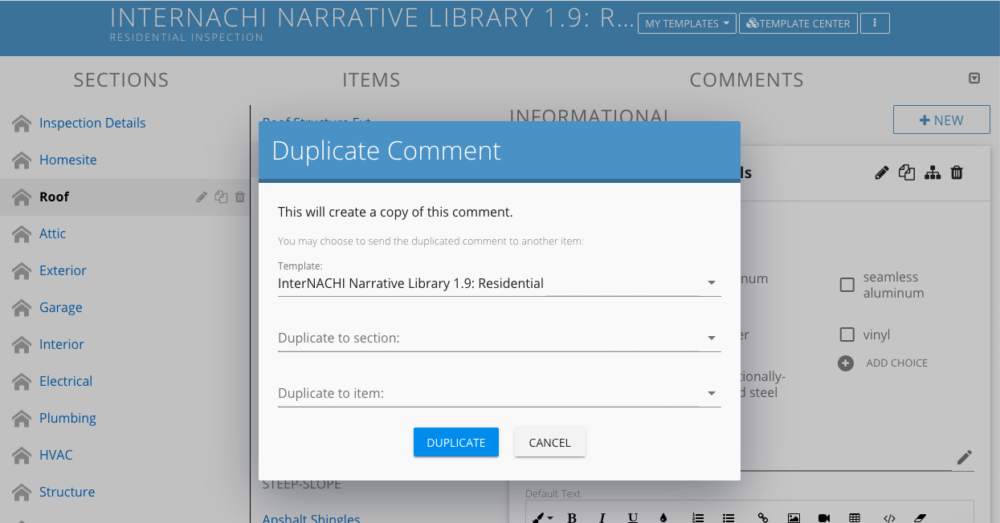
Task: Open the My Templates dropdown
Action: click(x=687, y=23)
